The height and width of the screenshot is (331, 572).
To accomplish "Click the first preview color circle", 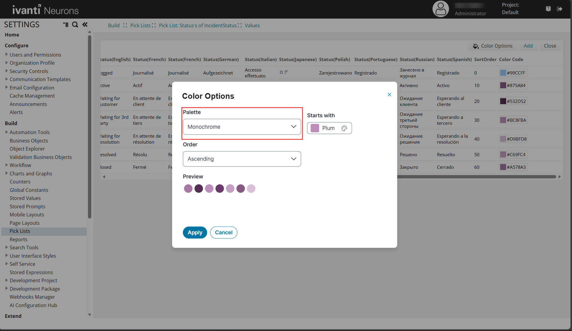I will (188, 189).
